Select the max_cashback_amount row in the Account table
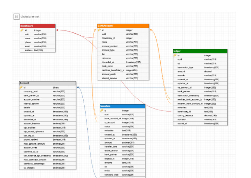 click(47, 160)
